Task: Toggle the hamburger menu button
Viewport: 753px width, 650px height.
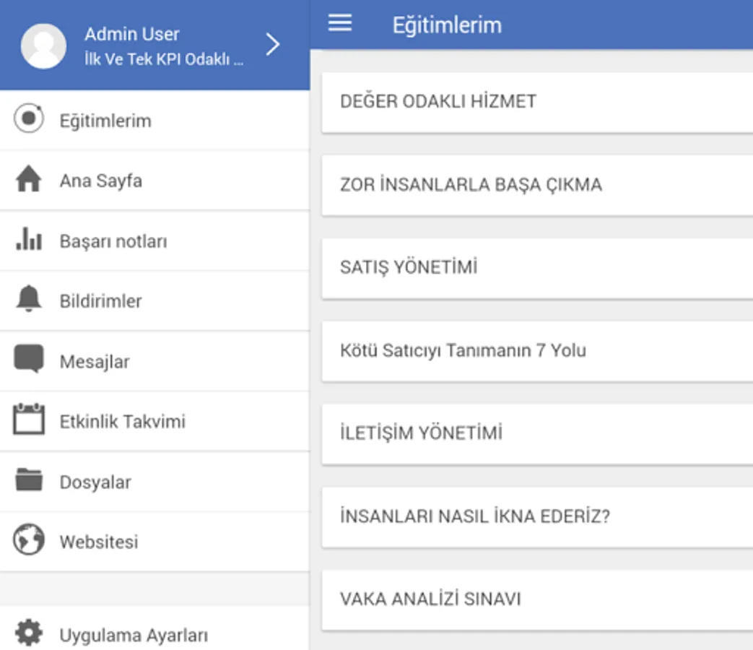Action: coord(340,24)
